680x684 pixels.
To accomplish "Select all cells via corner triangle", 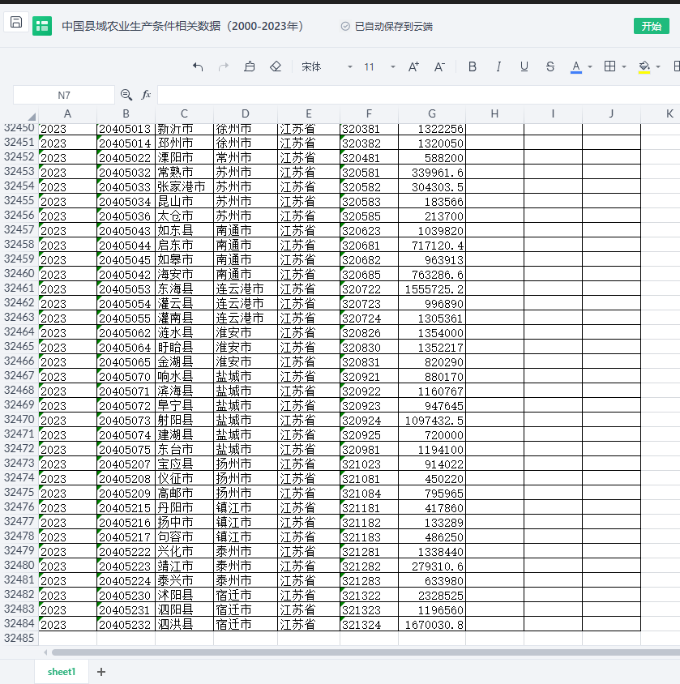I will (31, 116).
